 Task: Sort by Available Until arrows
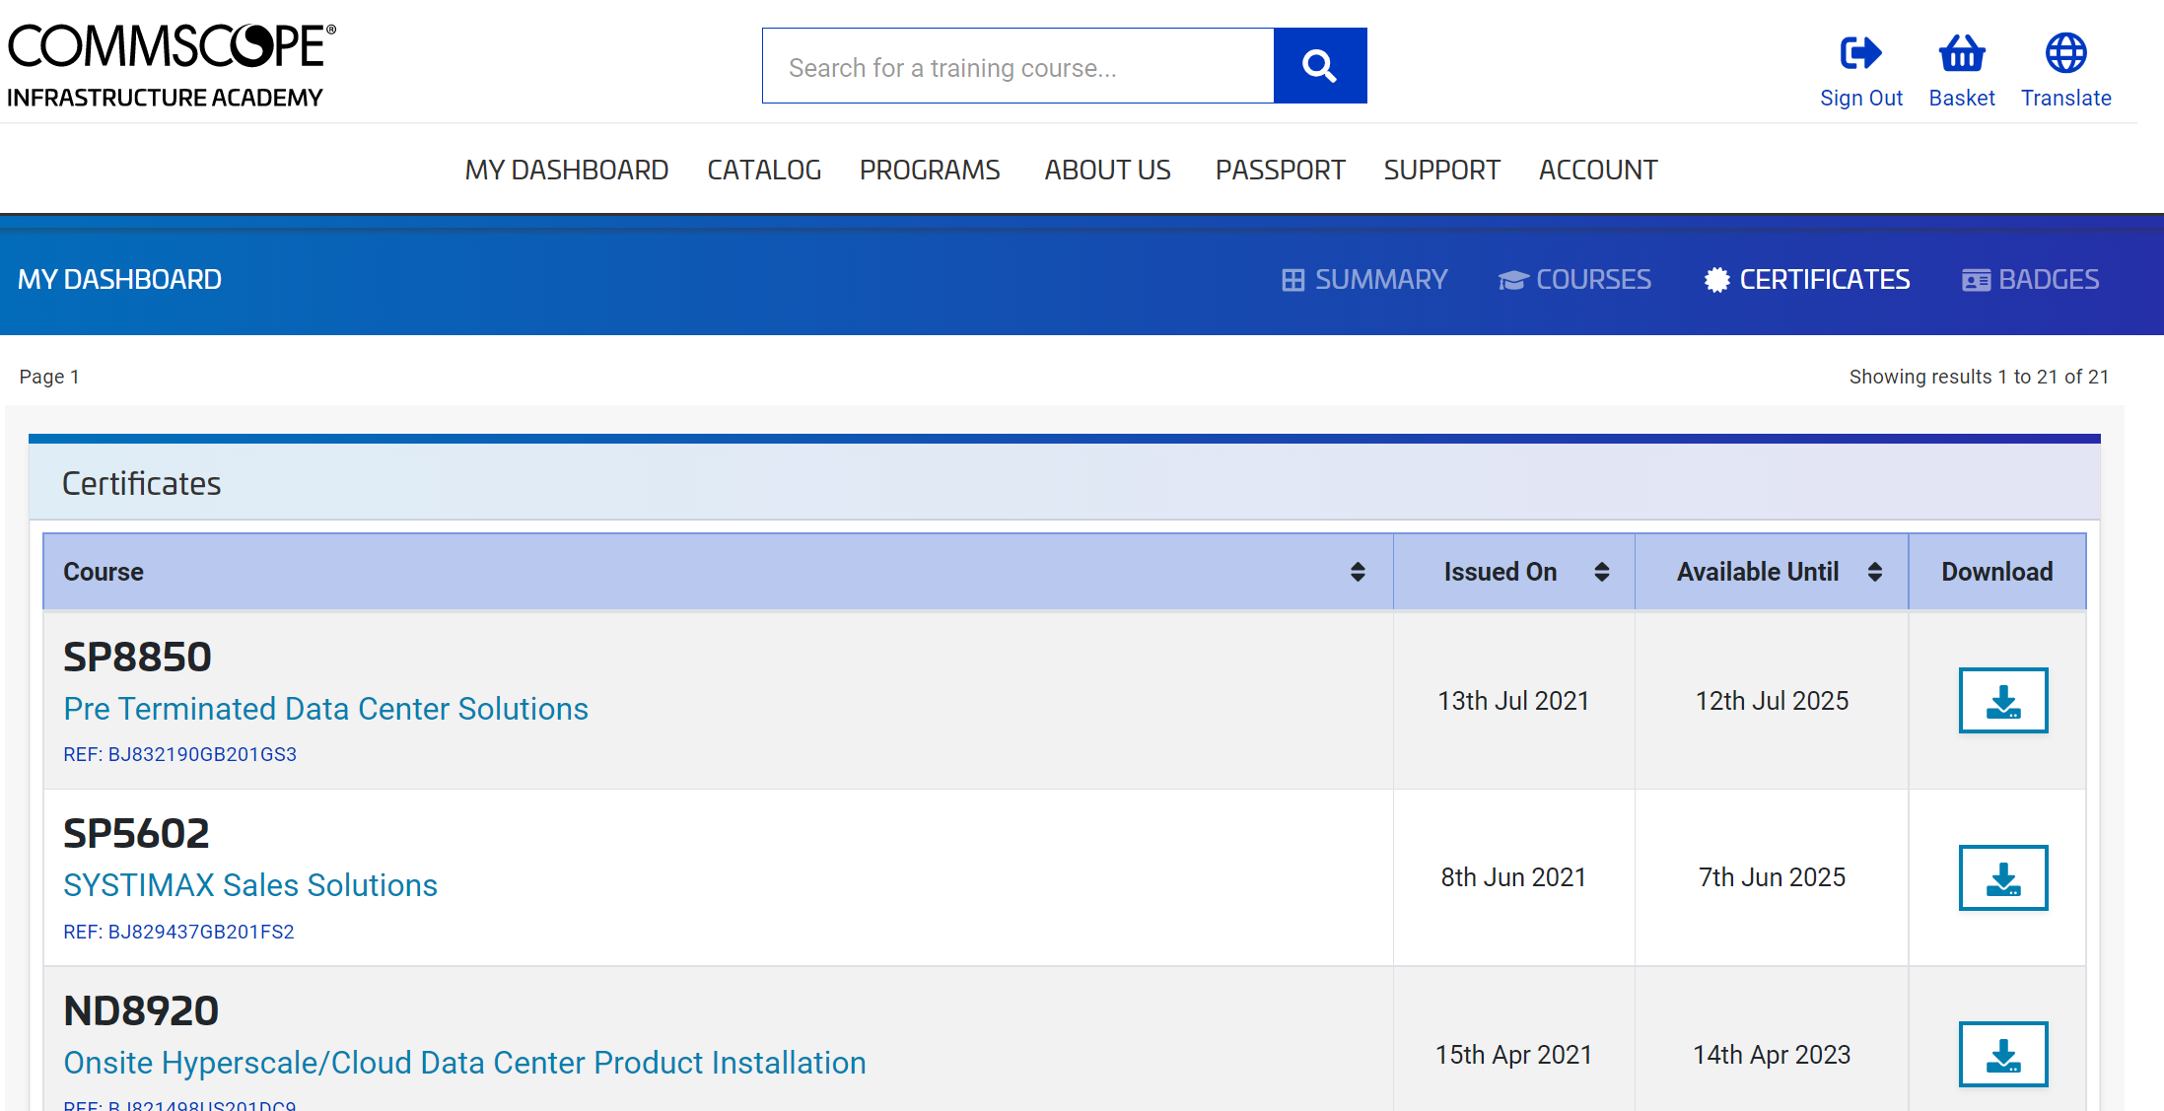[x=1874, y=572]
